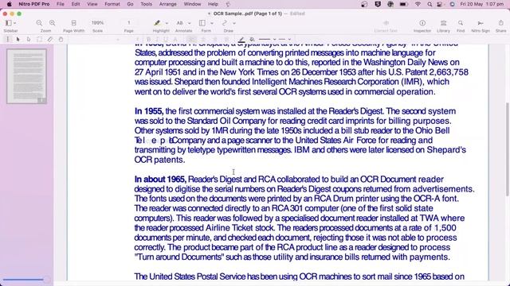Expand the Highlight tool dropdown

[x=167, y=23]
